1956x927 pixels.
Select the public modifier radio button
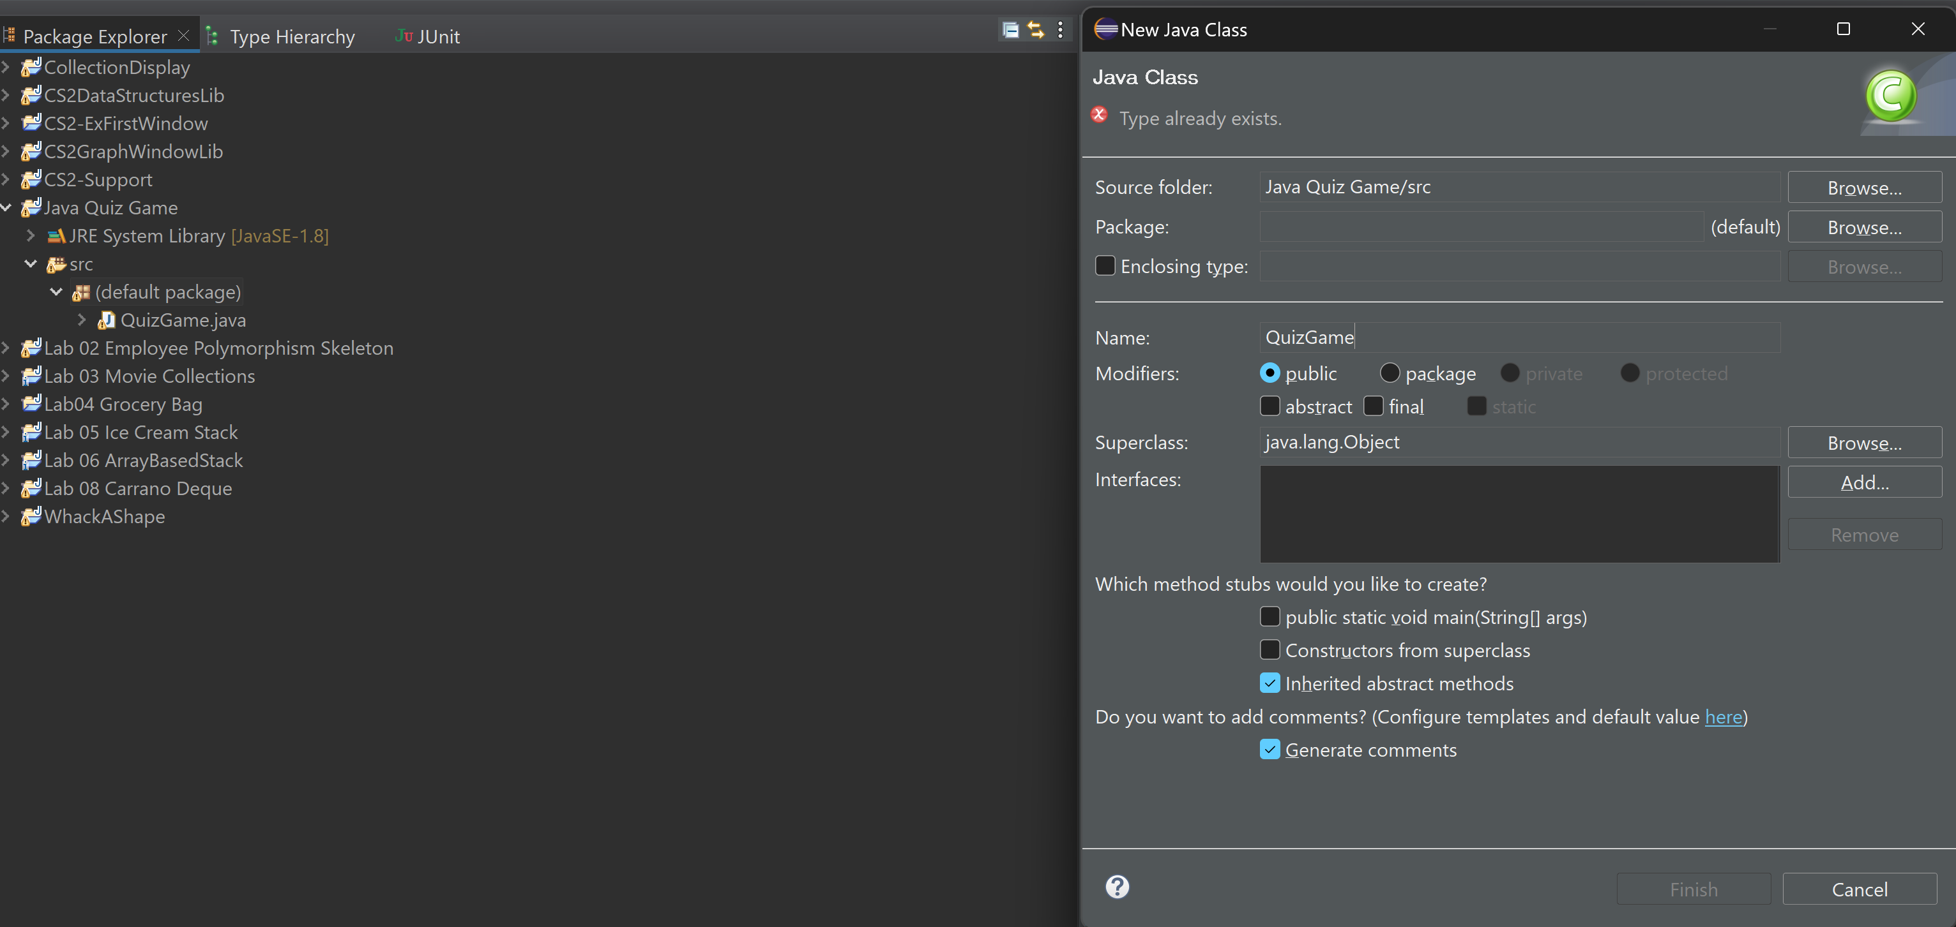tap(1270, 373)
